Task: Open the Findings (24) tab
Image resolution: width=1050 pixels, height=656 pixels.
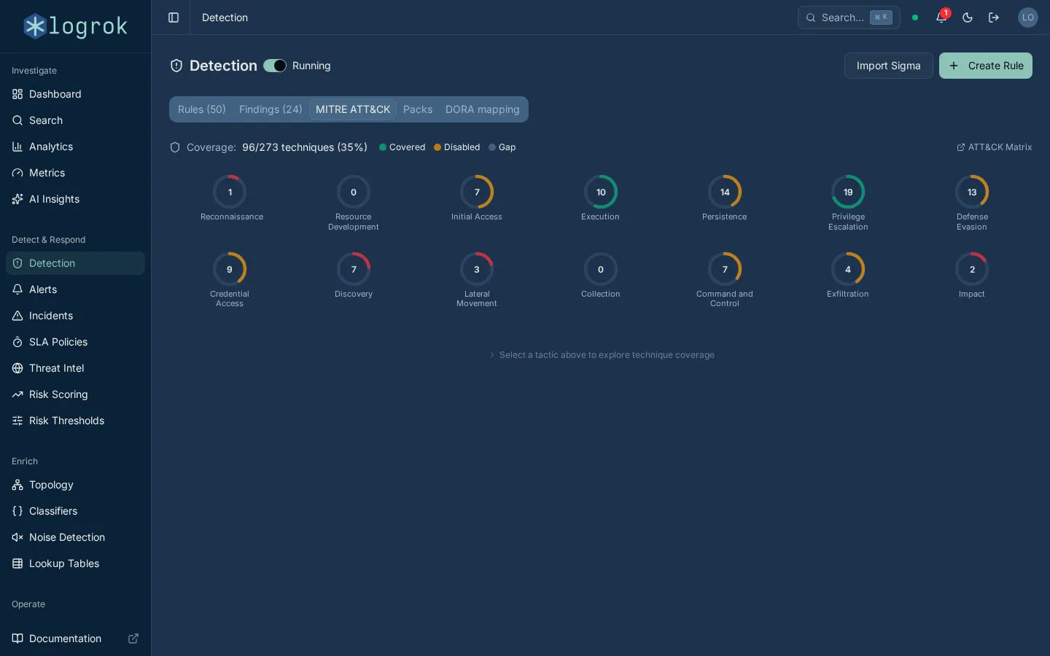Action: coord(271,109)
